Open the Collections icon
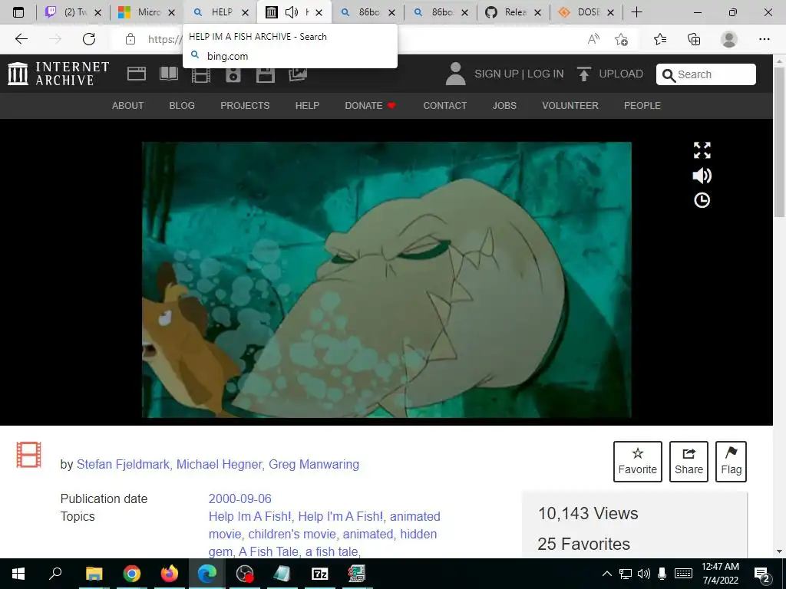The height and width of the screenshot is (589, 786). (x=694, y=39)
